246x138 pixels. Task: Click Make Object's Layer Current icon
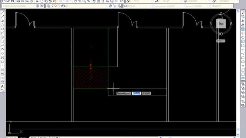click(110, 6)
